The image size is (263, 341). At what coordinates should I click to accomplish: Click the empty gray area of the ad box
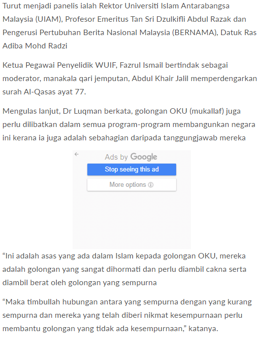132,219
